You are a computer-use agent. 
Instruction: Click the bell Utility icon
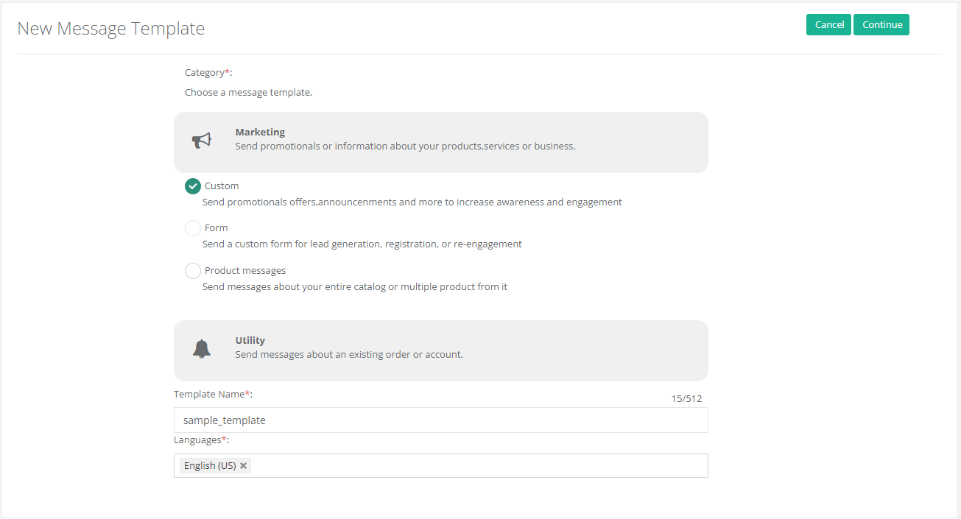click(201, 349)
